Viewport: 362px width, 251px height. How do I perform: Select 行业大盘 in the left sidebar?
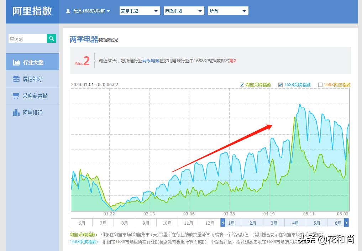click(32, 62)
